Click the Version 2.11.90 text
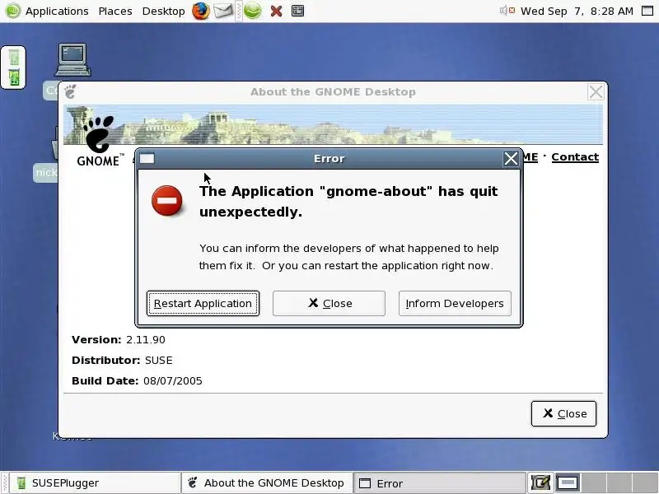659x494 pixels. [x=119, y=339]
